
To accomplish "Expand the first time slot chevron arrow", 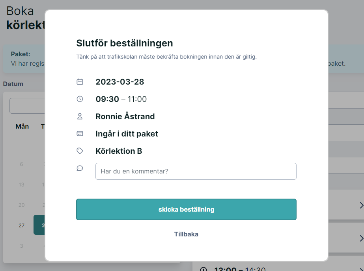I will pyautogui.click(x=361, y=205).
